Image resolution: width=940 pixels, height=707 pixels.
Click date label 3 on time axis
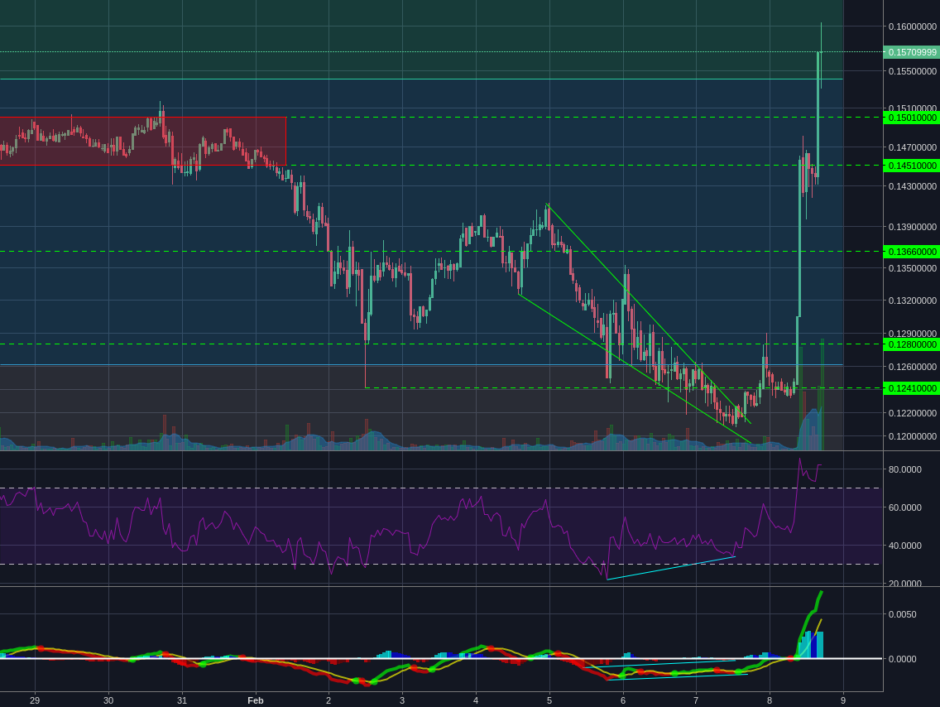pyautogui.click(x=402, y=700)
